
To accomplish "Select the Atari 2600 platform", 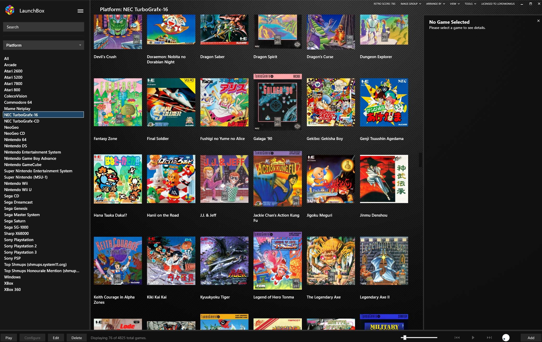I will [13, 71].
